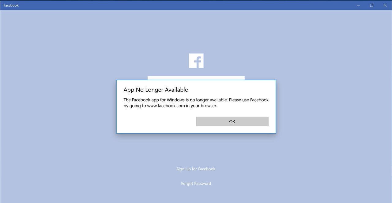Click the words Please use Facebook in the dialog

[249, 100]
